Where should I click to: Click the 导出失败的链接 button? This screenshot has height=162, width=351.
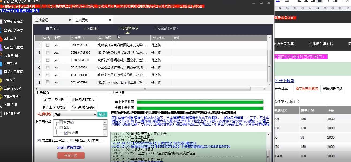[x=84, y=107]
